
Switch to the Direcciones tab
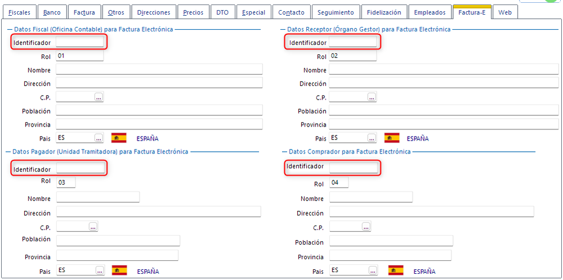(154, 12)
